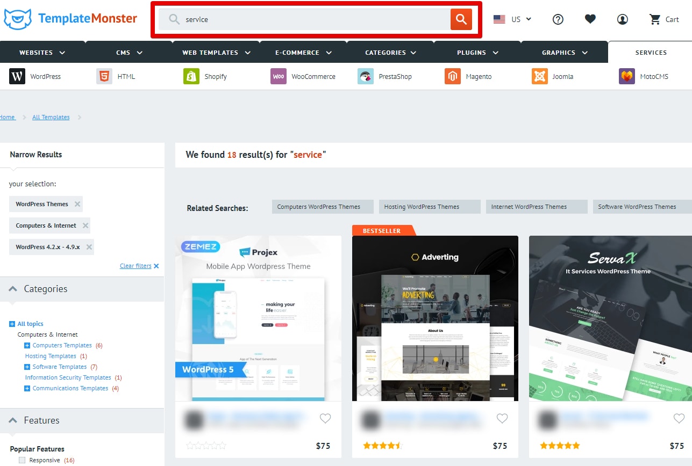
Task: Open the CMS menu dropdown
Action: point(130,53)
